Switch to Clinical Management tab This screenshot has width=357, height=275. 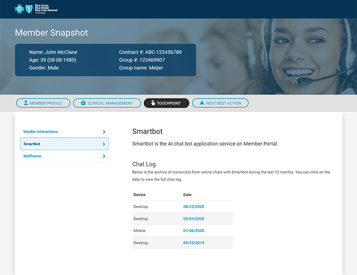[x=107, y=103]
